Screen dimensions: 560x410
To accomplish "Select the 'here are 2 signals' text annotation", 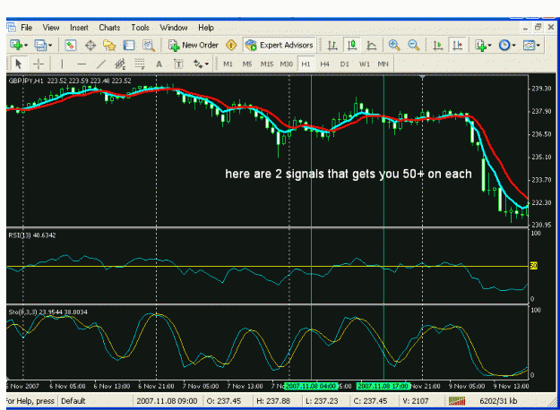I will tap(349, 174).
